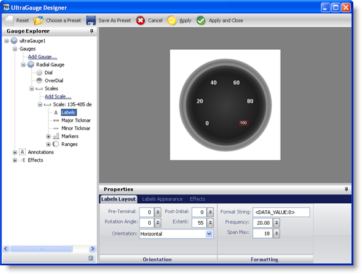This screenshot has width=362, height=274.
Task: Click Save As Preset label
Action: (115, 20)
